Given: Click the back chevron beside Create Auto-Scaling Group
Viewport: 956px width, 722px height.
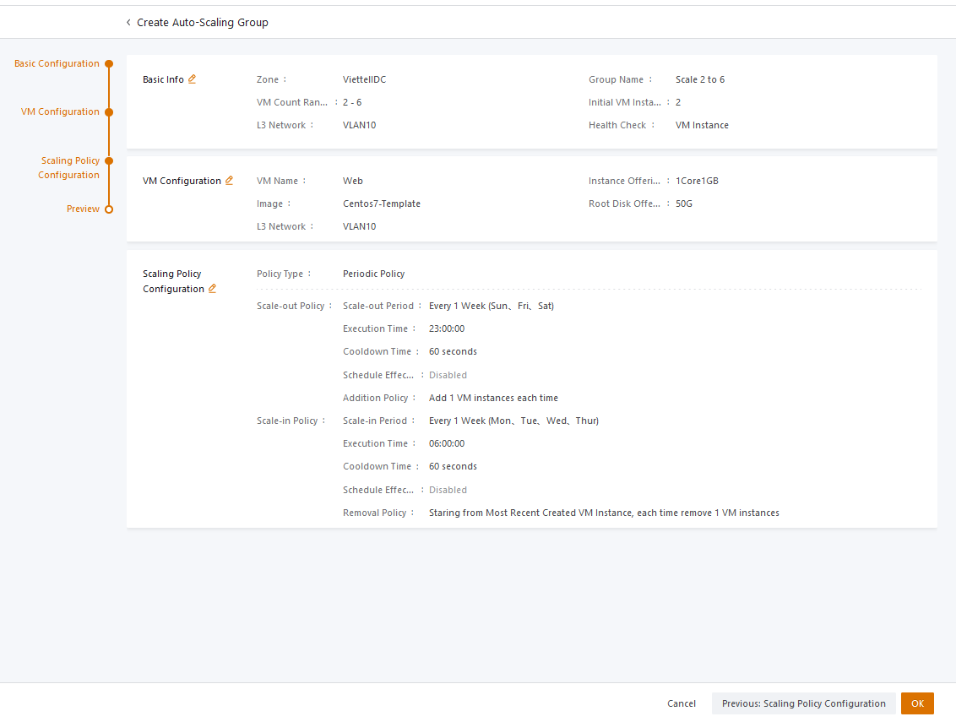Looking at the screenshot, I should coord(128,23).
